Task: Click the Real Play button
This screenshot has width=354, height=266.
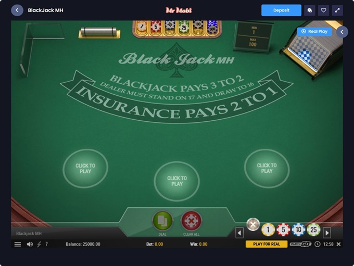Action: click(x=314, y=31)
